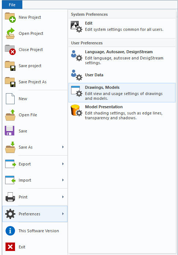Expand the Print submenu arrow
This screenshot has height=255, width=178.
click(63, 197)
